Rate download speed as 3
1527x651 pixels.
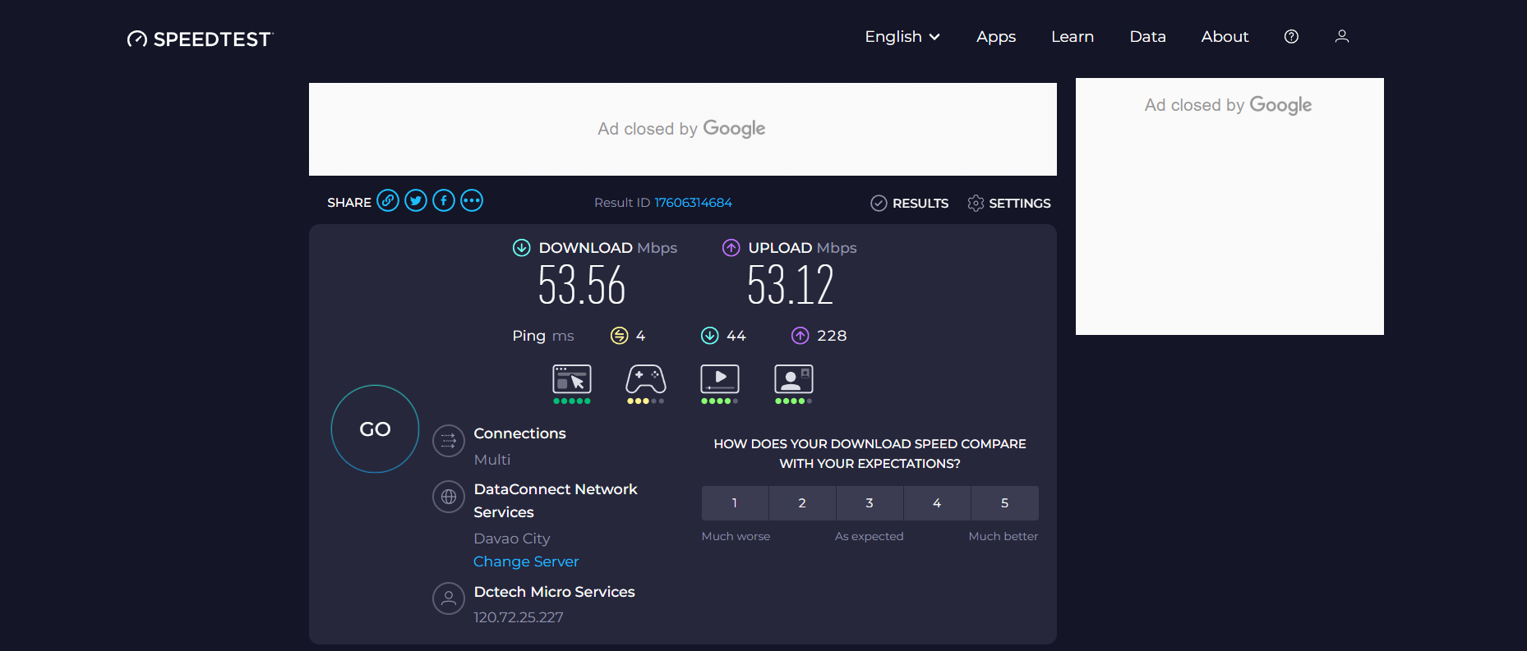[870, 503]
